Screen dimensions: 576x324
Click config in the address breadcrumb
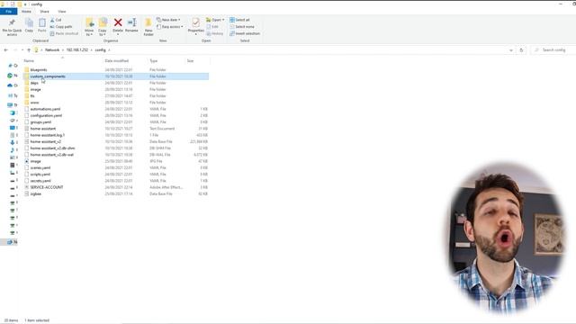point(100,50)
